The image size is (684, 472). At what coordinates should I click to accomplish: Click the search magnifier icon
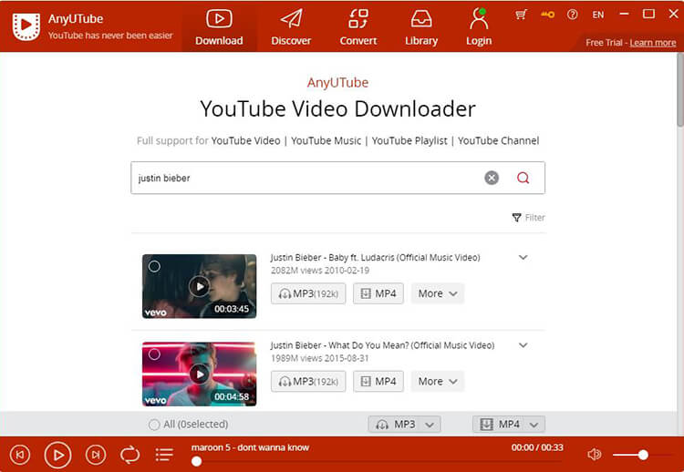click(523, 178)
